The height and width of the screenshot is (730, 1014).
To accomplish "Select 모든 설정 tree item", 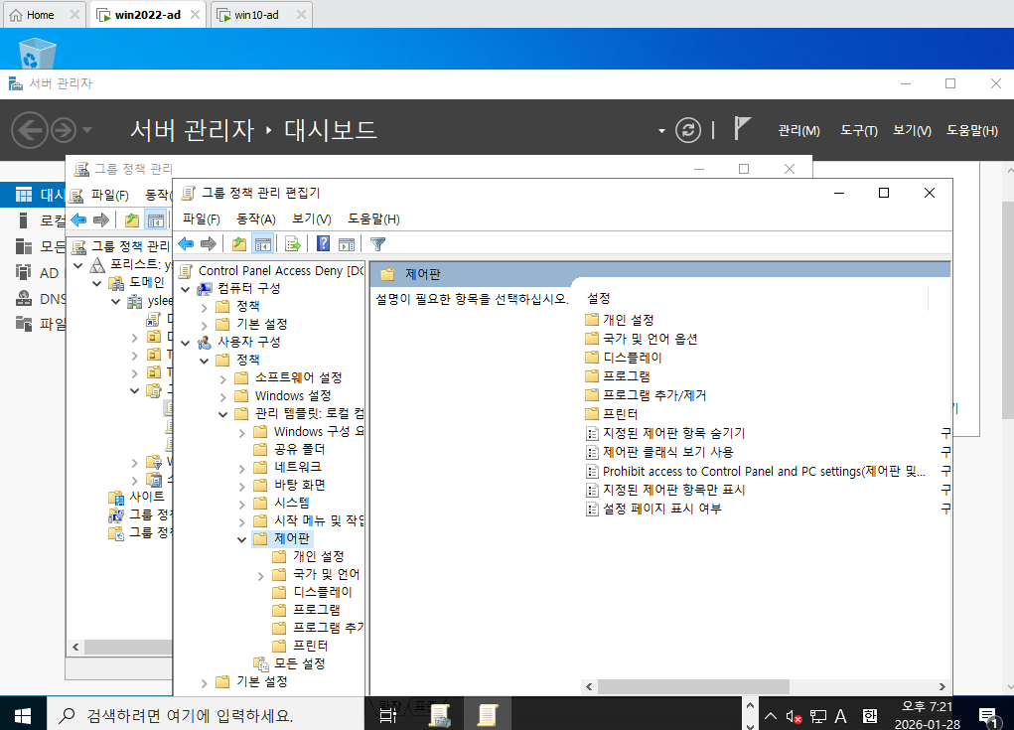I will (299, 663).
